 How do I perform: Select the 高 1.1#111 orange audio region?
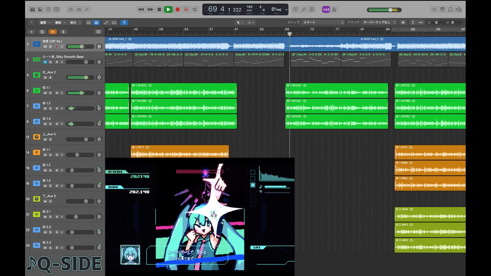[180, 152]
